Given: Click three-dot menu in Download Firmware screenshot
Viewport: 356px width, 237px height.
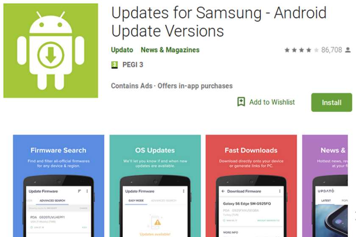Looking at the screenshot, I should (280, 191).
